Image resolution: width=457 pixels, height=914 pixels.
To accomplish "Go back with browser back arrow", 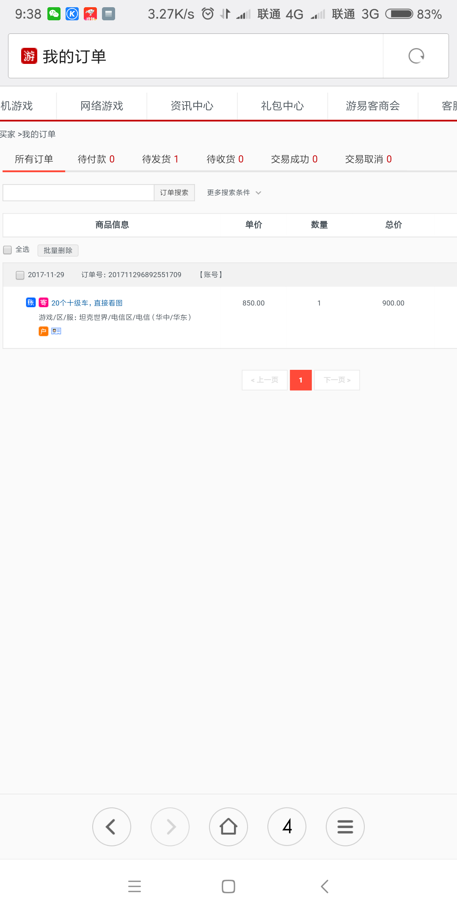I will point(112,827).
